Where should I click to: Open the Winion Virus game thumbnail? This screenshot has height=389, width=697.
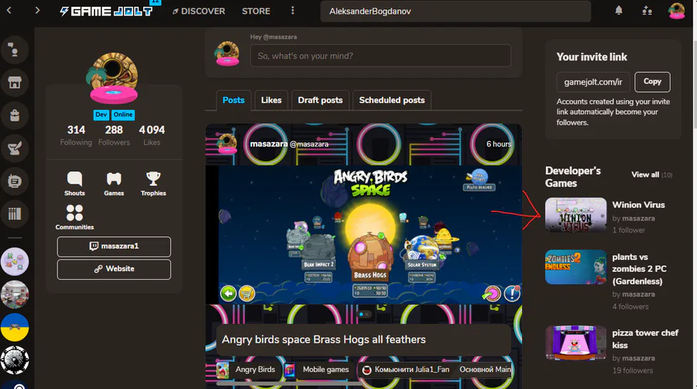pyautogui.click(x=575, y=215)
